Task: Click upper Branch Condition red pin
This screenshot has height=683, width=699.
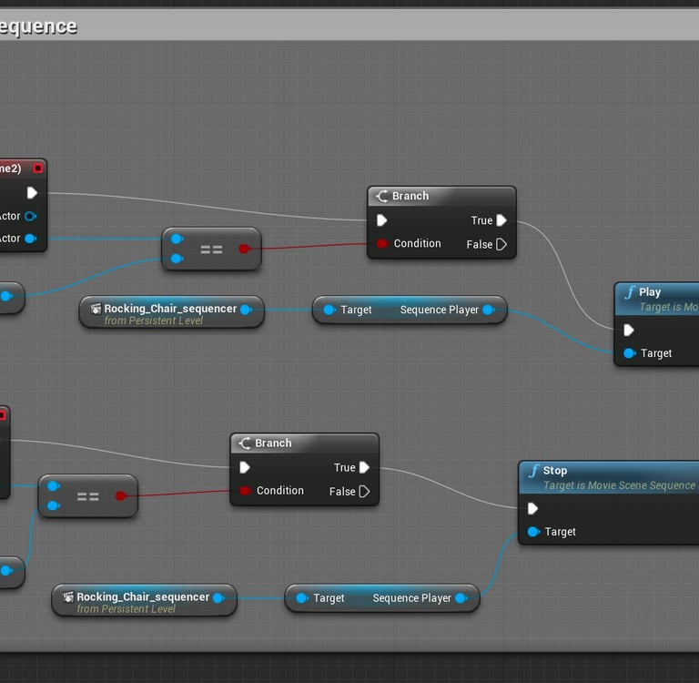Action: click(382, 243)
